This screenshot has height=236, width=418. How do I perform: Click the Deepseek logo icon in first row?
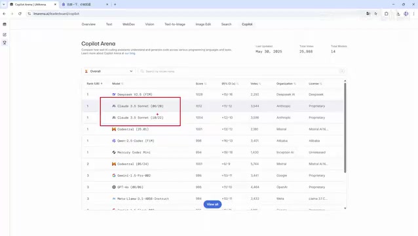114,94
